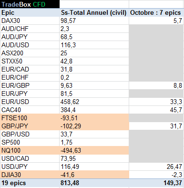Select the grey empty October cell for EUR/JPY
Screen dimensions: 184x188
click(156, 94)
